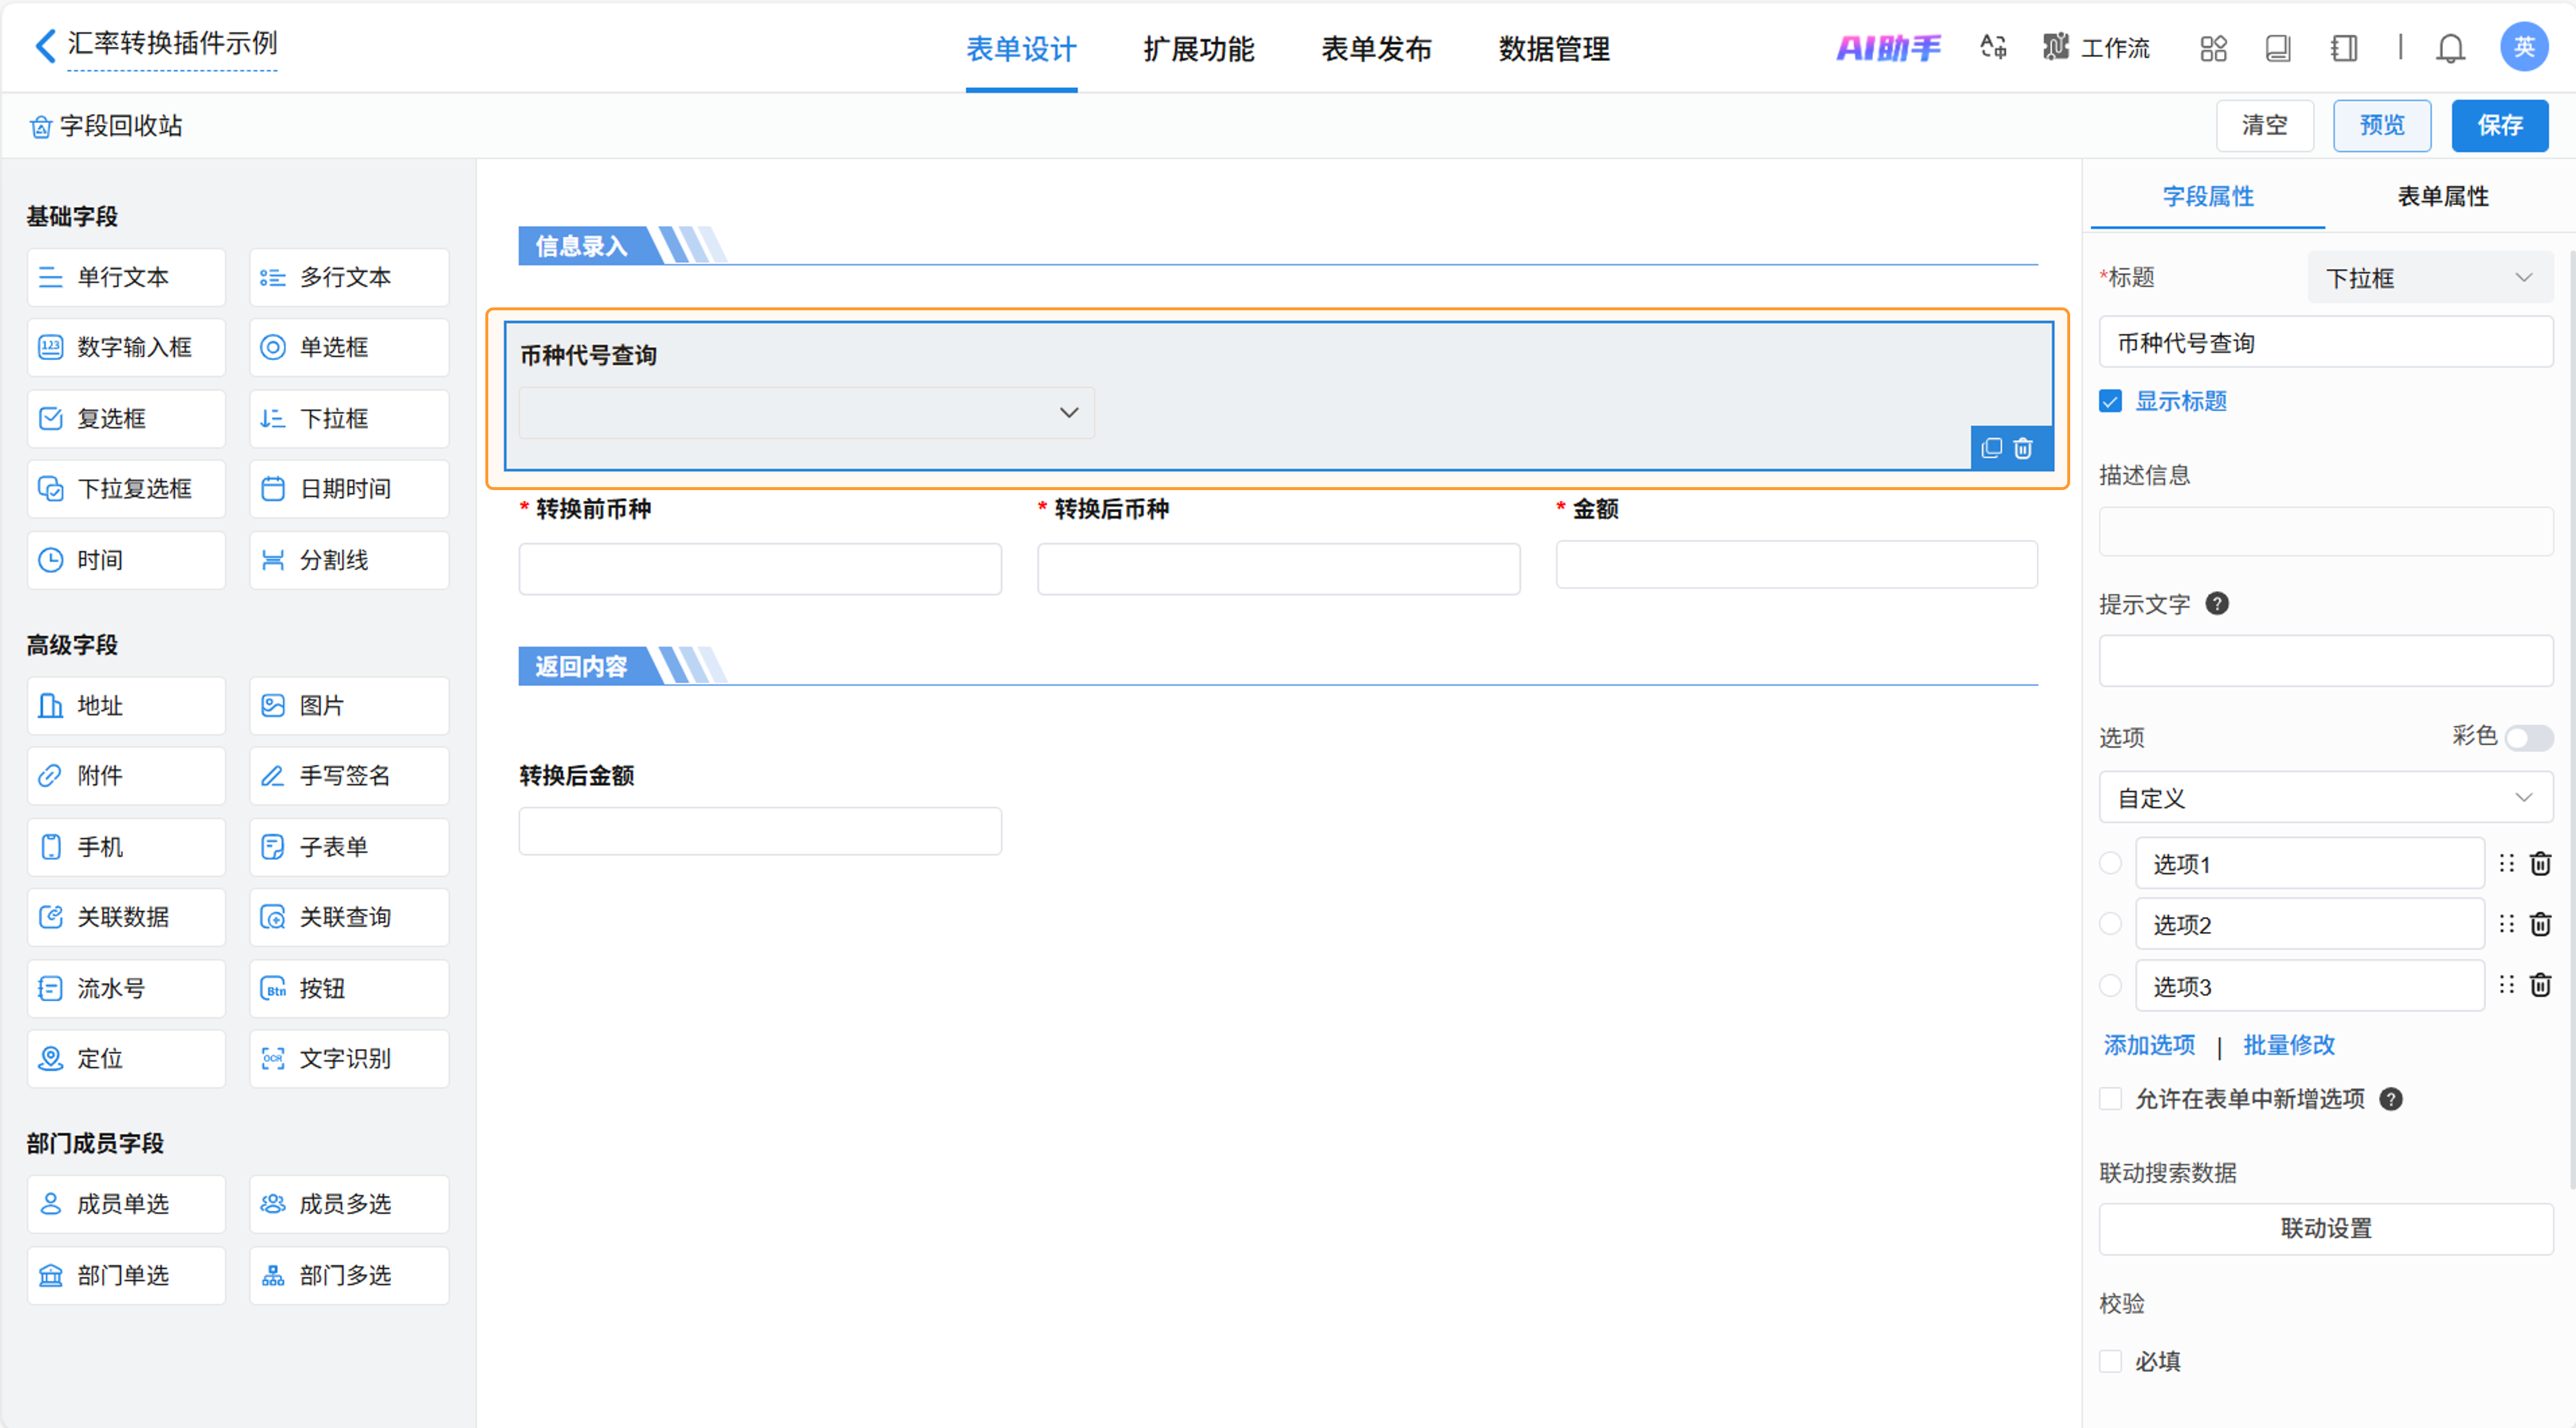2576x1428 pixels.
Task: Go to the 扩展功能 tab
Action: (x=1198, y=48)
